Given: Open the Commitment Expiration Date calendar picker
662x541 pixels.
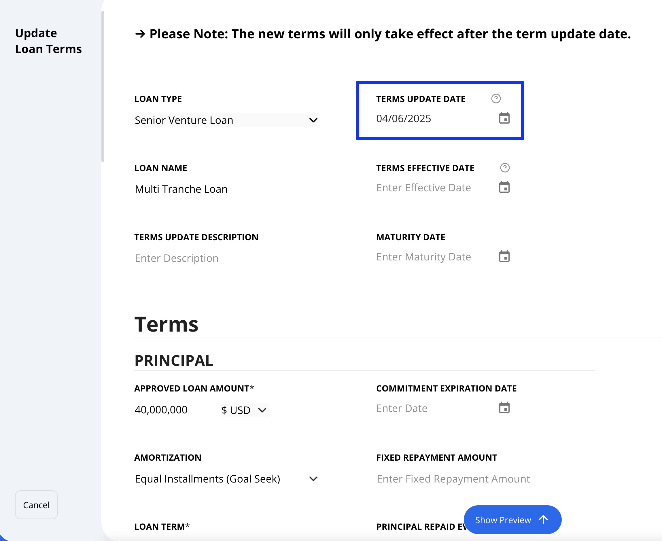Looking at the screenshot, I should click(x=504, y=408).
